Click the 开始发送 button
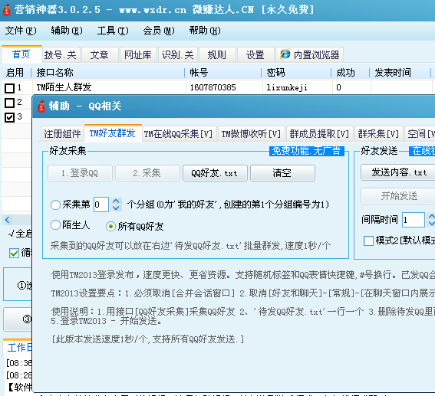Screen dimensions: 435x396 click(x=398, y=196)
